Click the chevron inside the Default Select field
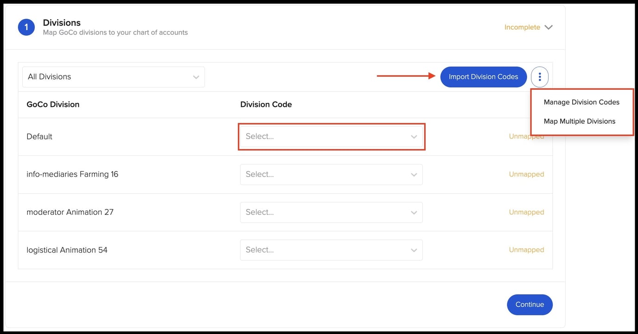Image resolution: width=638 pixels, height=334 pixels. coord(414,137)
